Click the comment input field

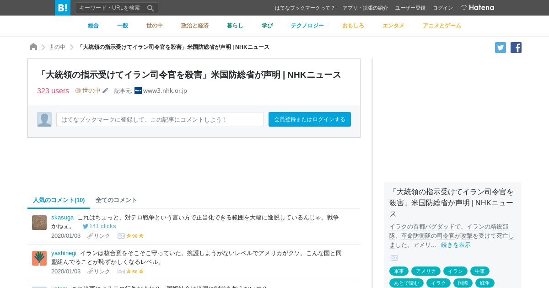coord(160,119)
